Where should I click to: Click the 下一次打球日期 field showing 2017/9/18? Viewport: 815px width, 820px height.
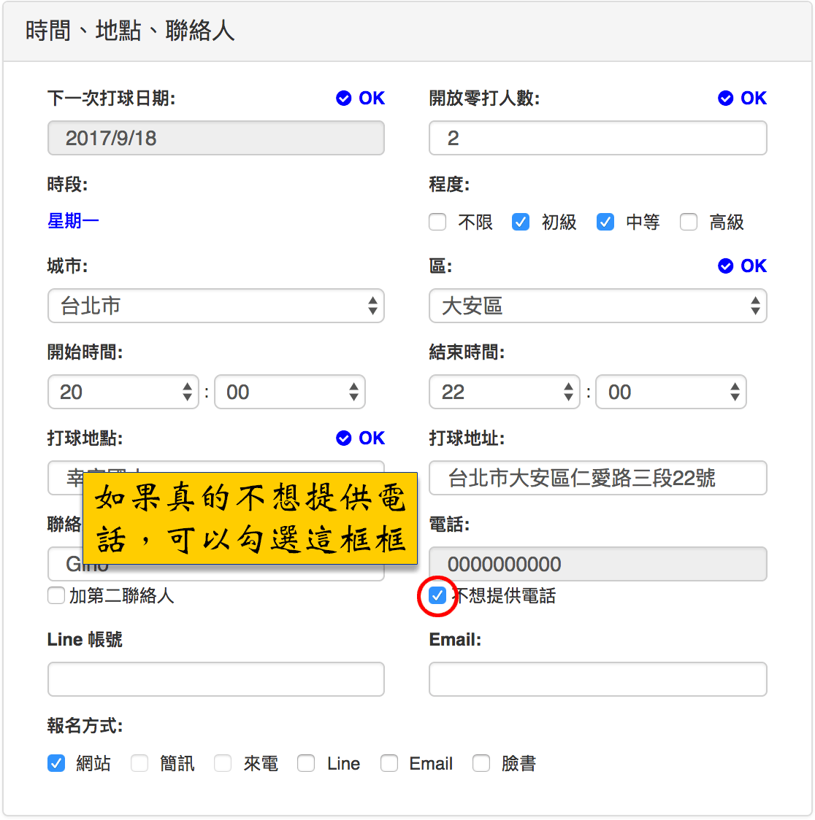pyautogui.click(x=216, y=139)
